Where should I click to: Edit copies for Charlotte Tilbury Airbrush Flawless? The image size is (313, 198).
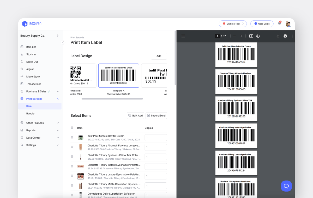pyautogui.click(x=156, y=147)
